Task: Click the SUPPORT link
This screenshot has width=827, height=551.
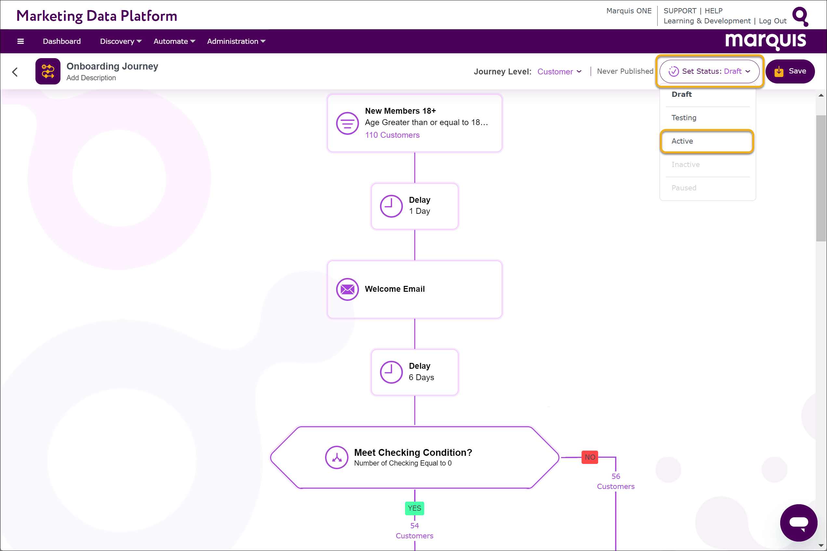Action: coord(680,11)
